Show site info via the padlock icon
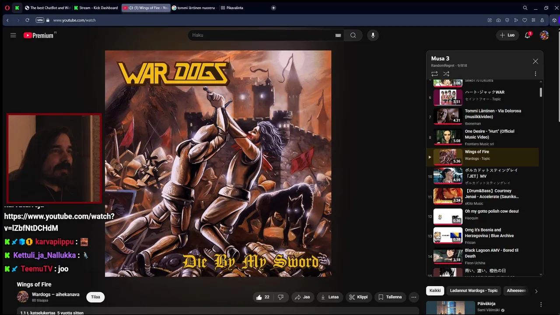560x315 pixels. pyautogui.click(x=48, y=20)
